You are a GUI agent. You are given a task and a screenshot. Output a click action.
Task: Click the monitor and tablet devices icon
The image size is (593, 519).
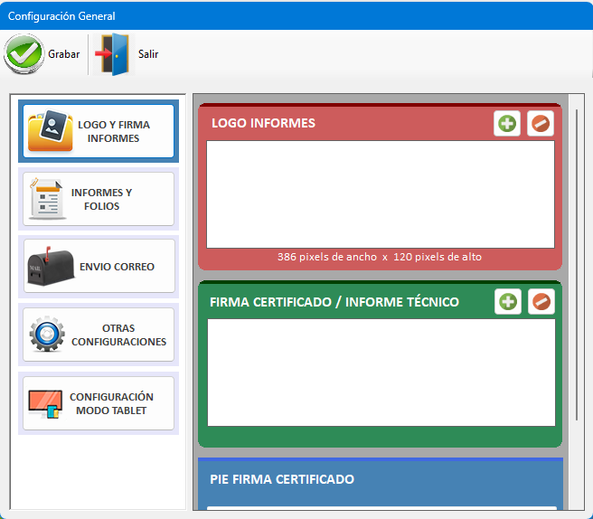tap(45, 404)
